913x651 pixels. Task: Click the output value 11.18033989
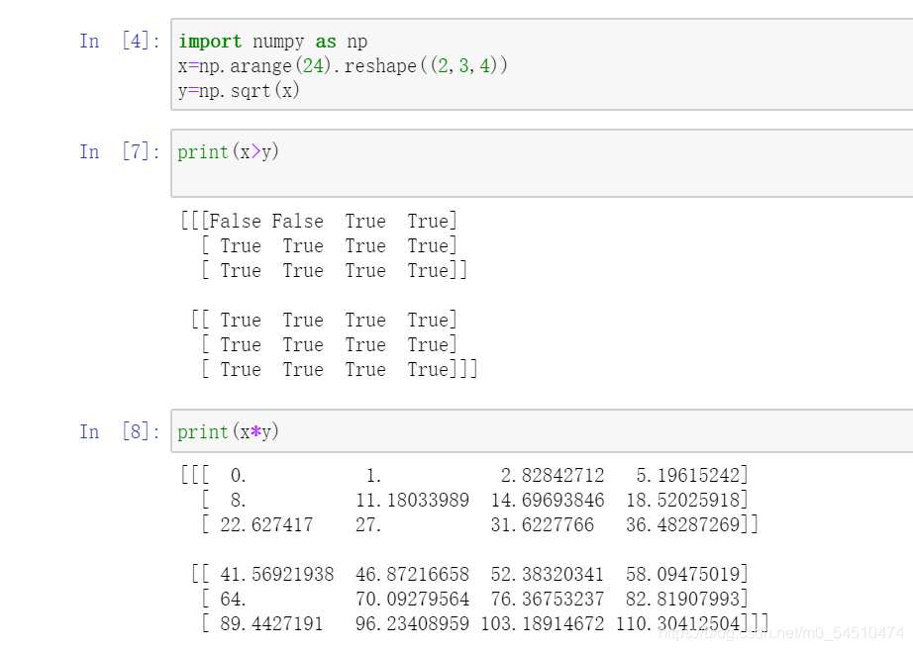click(x=412, y=501)
